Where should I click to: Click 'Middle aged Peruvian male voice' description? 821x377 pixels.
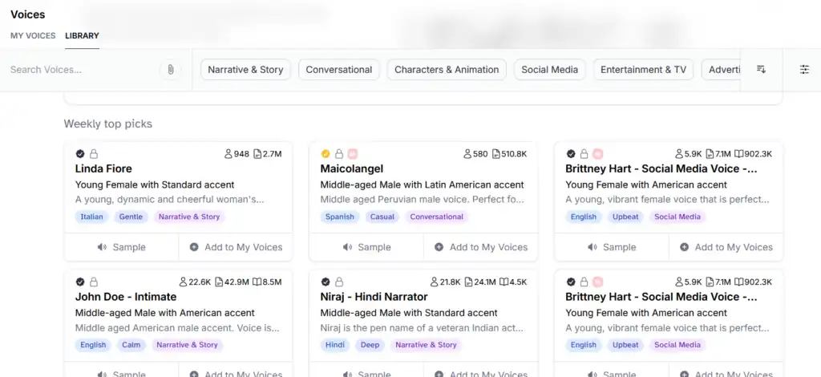[422, 200]
